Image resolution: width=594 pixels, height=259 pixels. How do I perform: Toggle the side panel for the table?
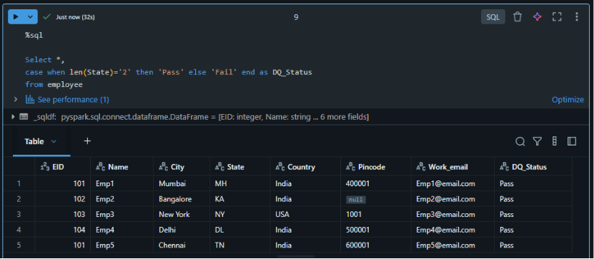click(572, 141)
